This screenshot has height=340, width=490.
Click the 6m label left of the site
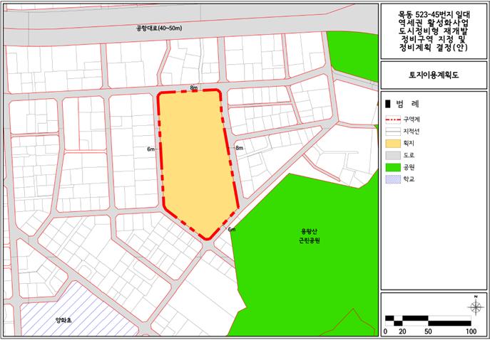[x=150, y=149]
